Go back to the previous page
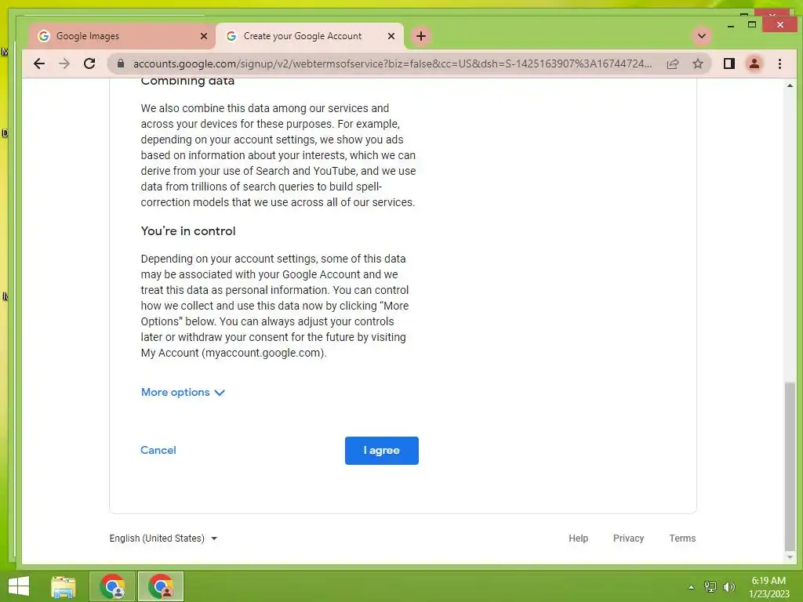Screen dimensions: 803x602 (x=39, y=63)
